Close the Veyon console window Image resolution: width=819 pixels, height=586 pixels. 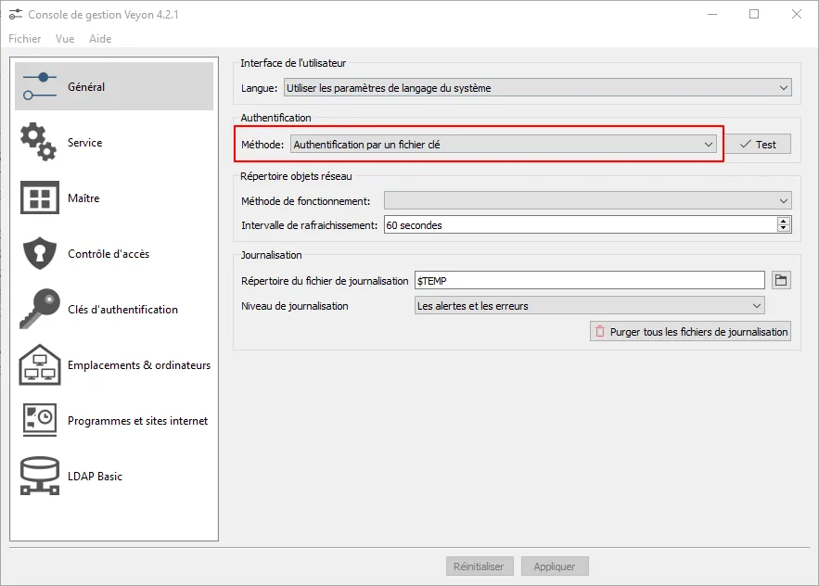(796, 14)
